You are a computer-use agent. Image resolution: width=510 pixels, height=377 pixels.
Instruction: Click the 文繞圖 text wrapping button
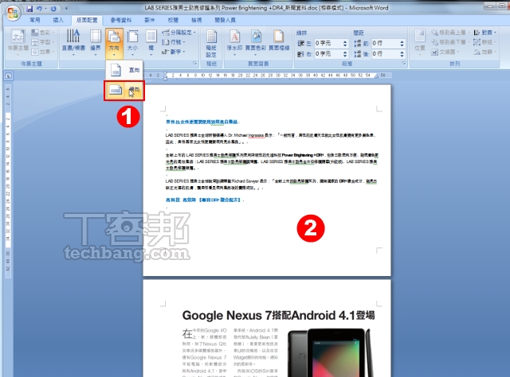(x=445, y=52)
